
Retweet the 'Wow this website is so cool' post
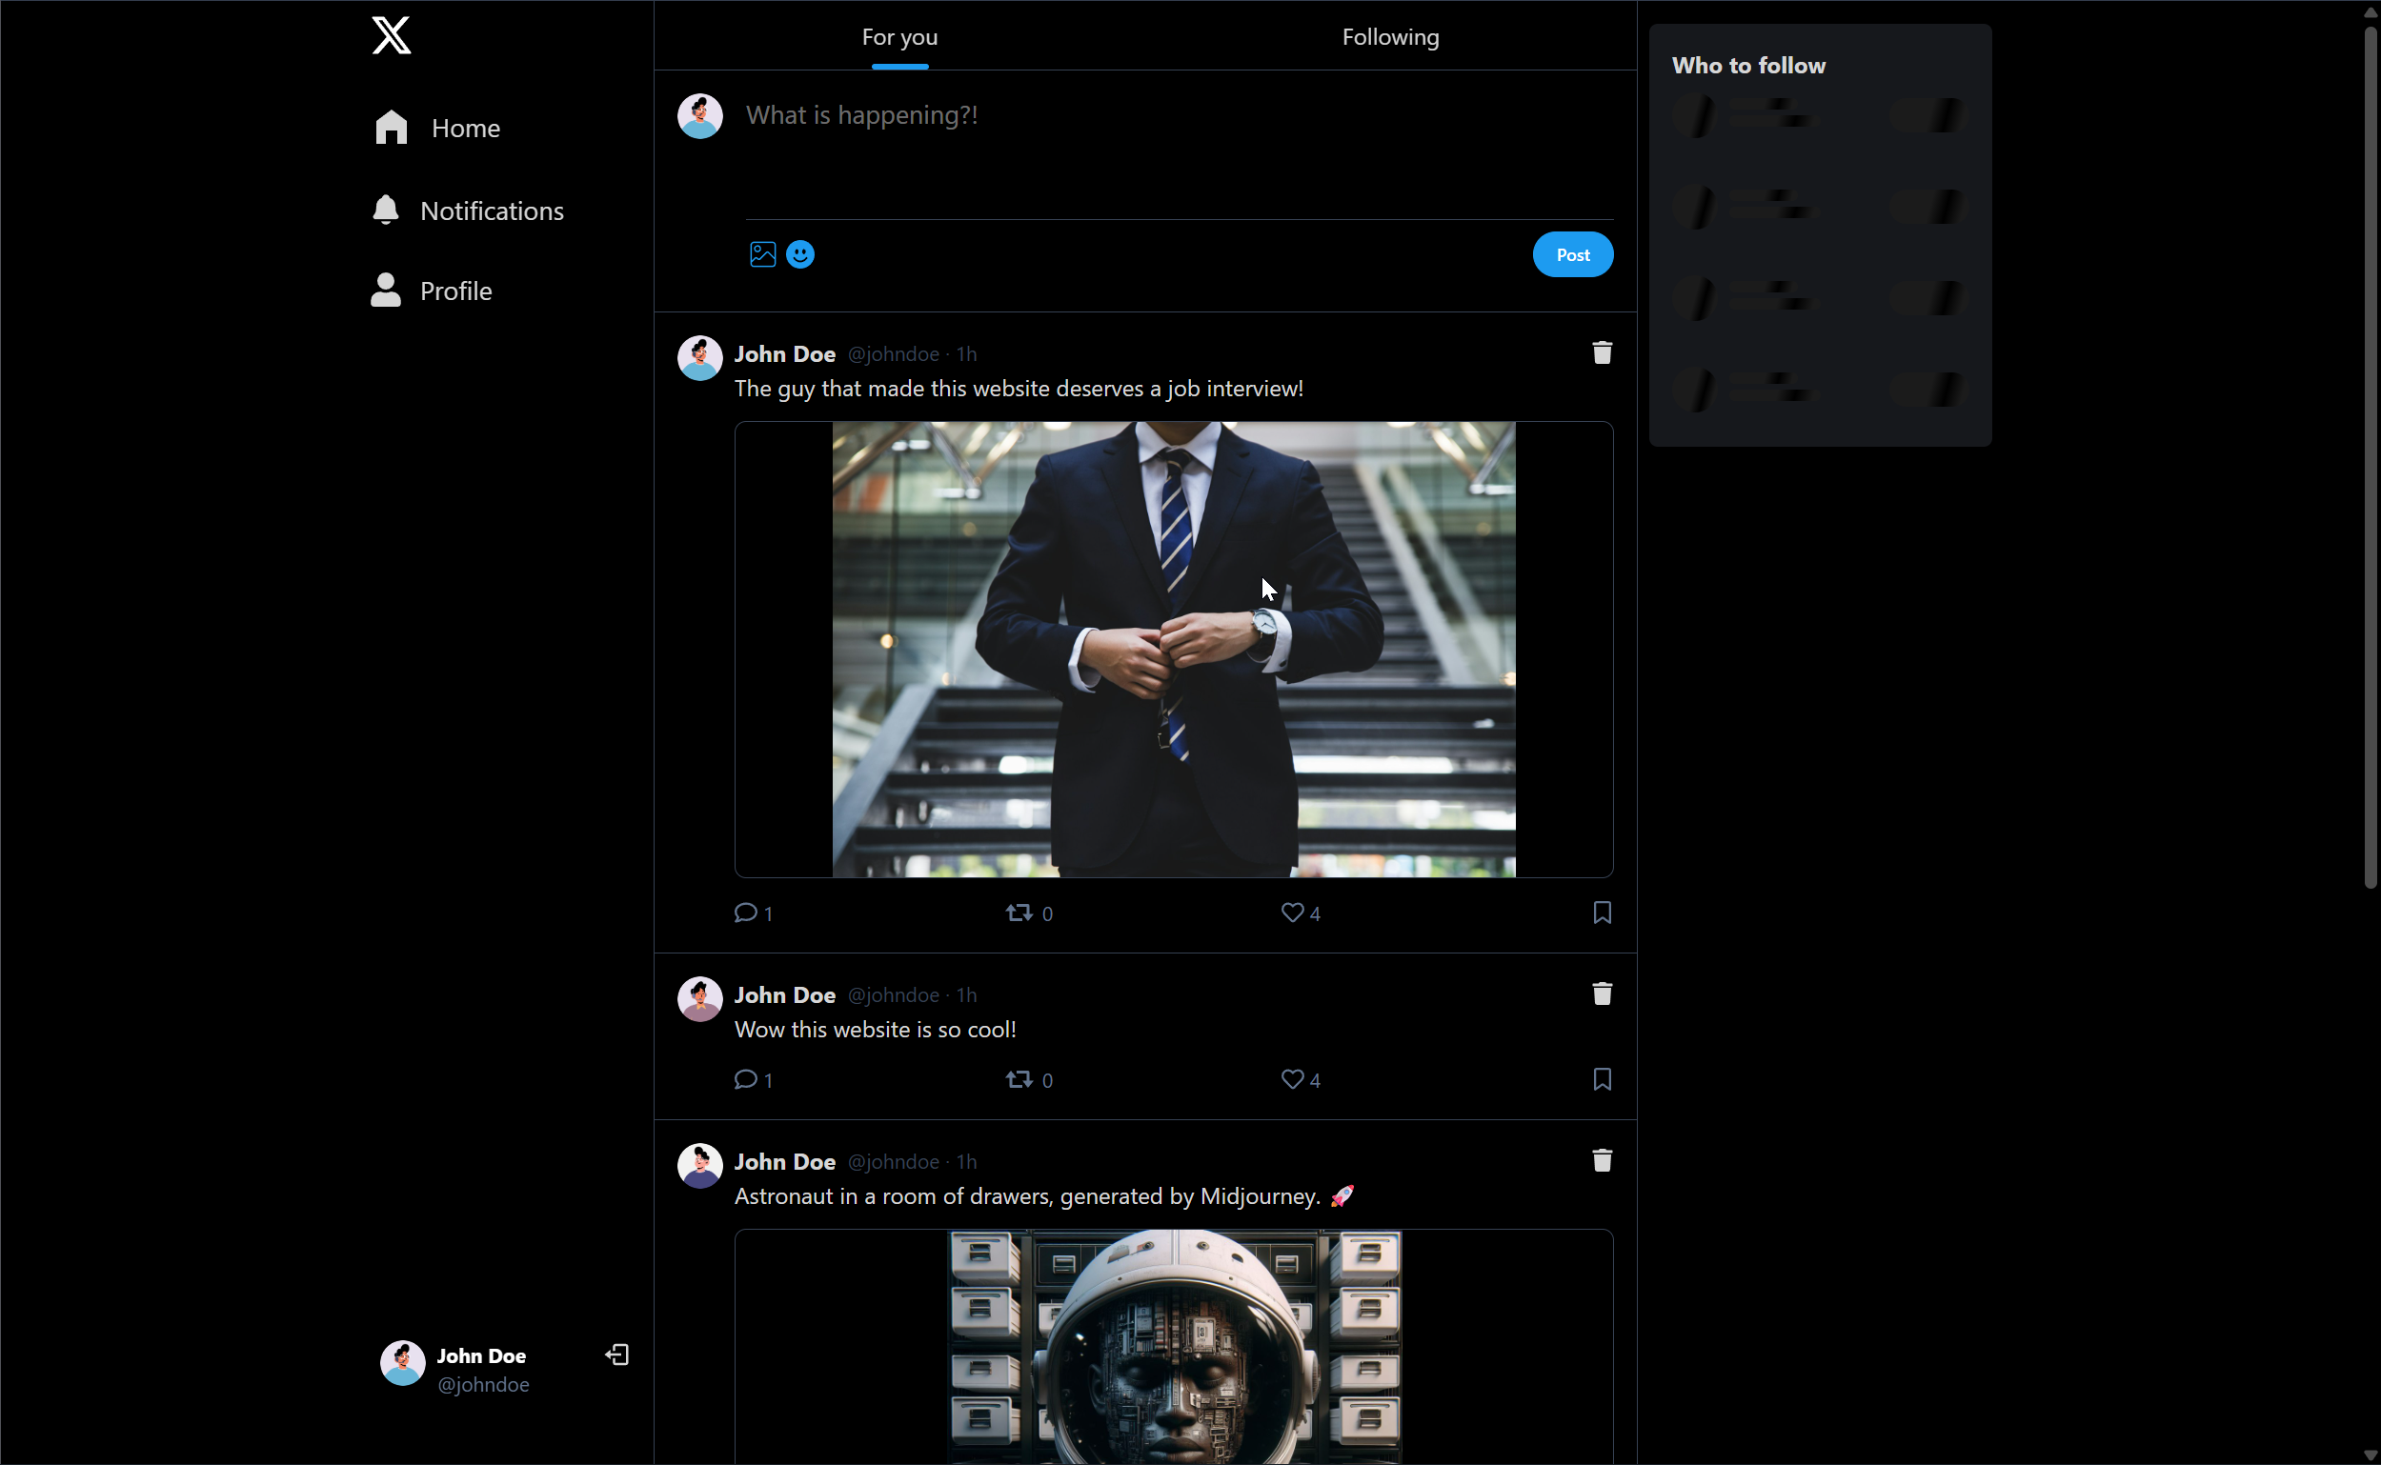pyautogui.click(x=1019, y=1079)
